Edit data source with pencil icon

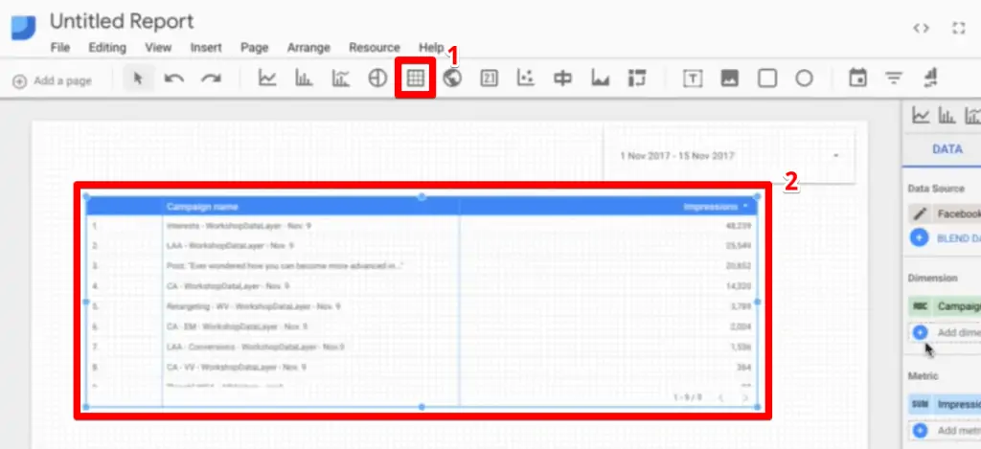coord(920,214)
